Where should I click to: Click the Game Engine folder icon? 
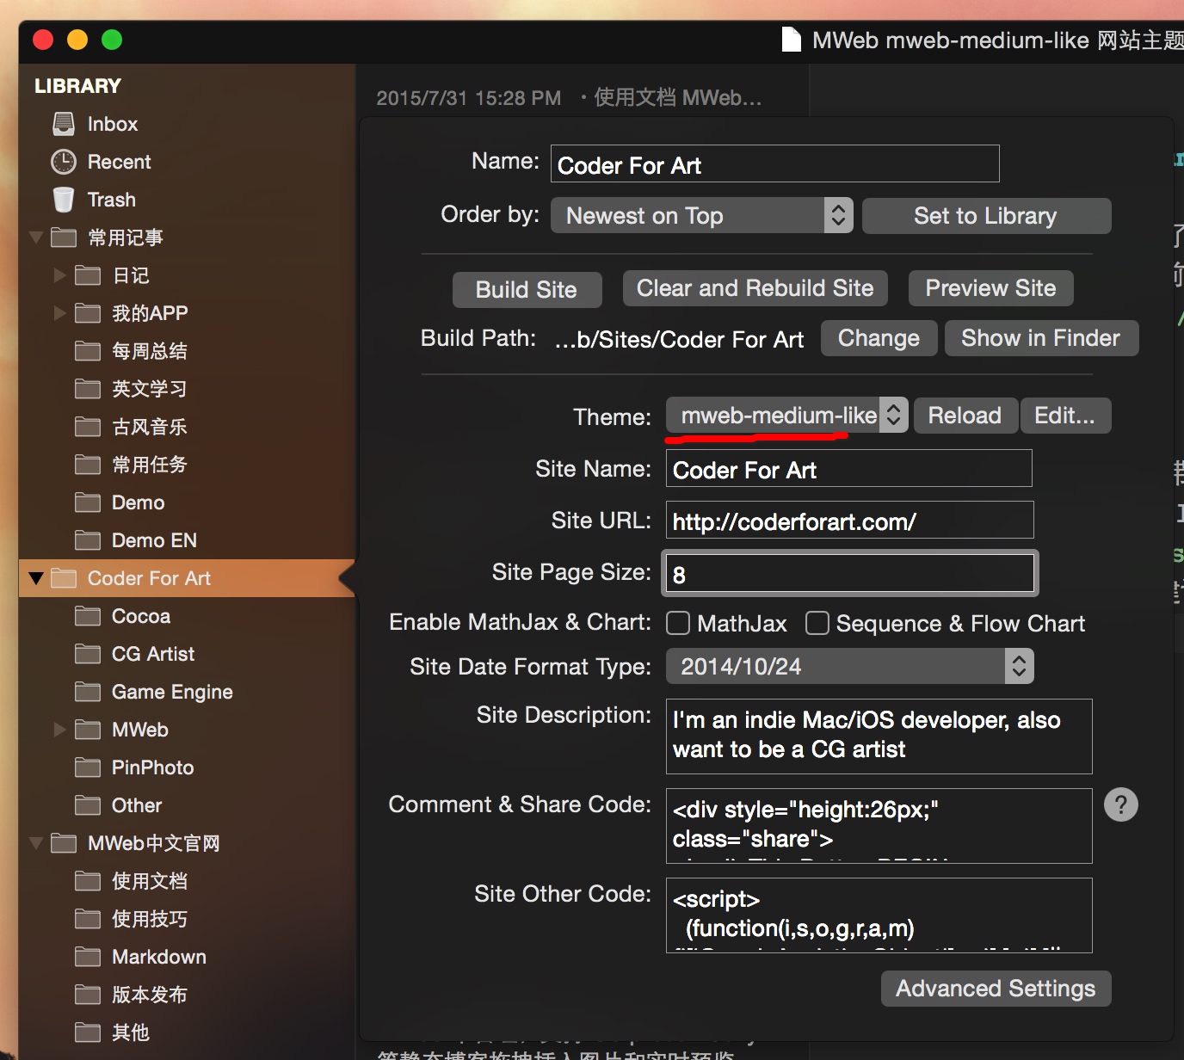tap(88, 692)
